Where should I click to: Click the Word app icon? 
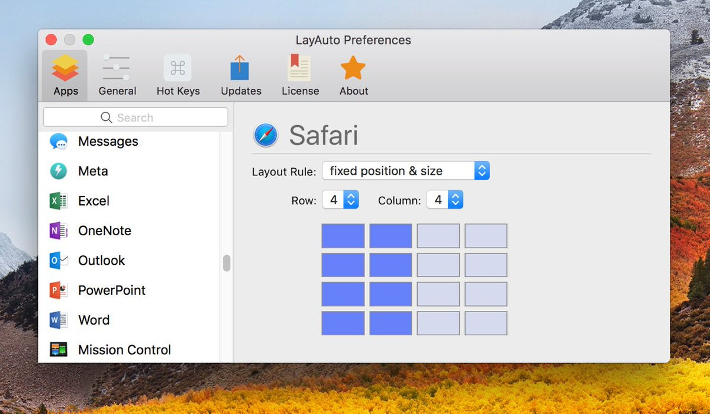pos(59,320)
